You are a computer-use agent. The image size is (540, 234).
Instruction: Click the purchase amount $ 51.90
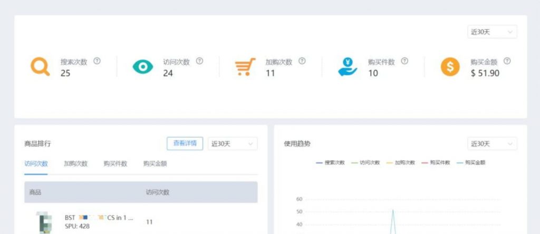click(x=485, y=73)
